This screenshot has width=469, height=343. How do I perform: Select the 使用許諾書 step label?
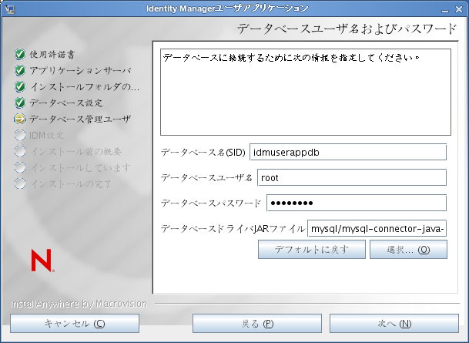[x=52, y=54]
